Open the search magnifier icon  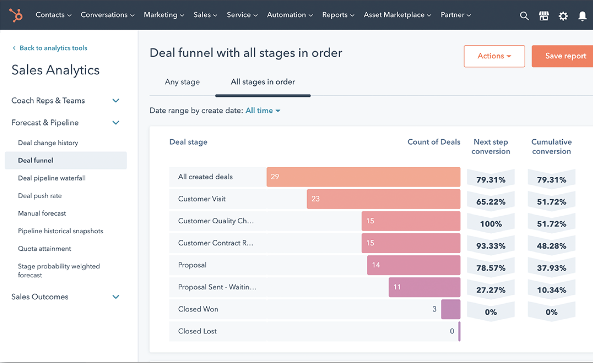[x=524, y=16]
